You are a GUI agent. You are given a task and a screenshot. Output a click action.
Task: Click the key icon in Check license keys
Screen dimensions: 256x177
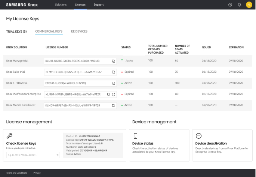[x=9, y=136]
